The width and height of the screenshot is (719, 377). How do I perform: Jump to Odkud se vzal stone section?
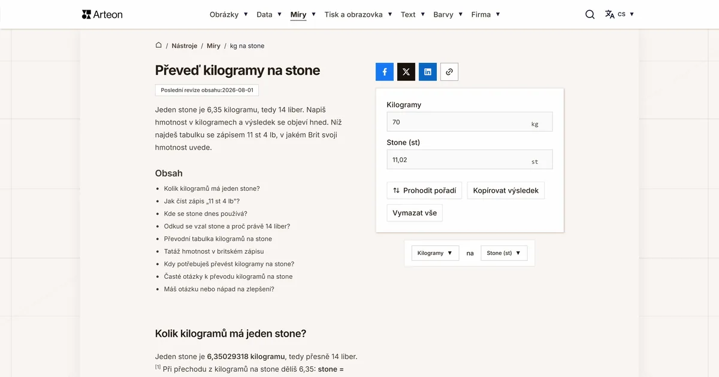(x=227, y=226)
